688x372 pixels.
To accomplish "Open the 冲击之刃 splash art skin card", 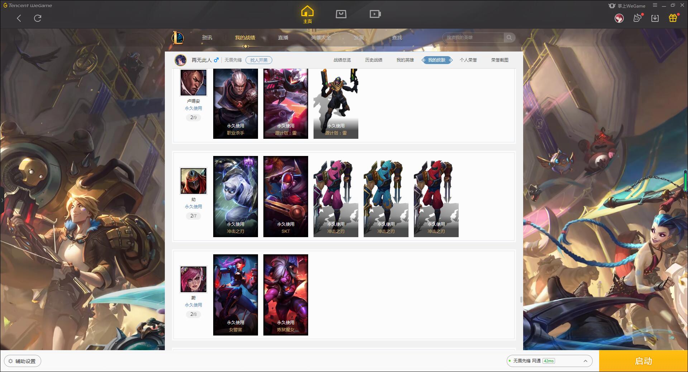I will click(235, 196).
